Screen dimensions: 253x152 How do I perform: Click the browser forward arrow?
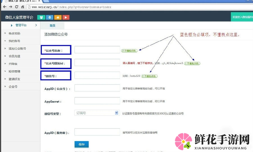pos(11,7)
